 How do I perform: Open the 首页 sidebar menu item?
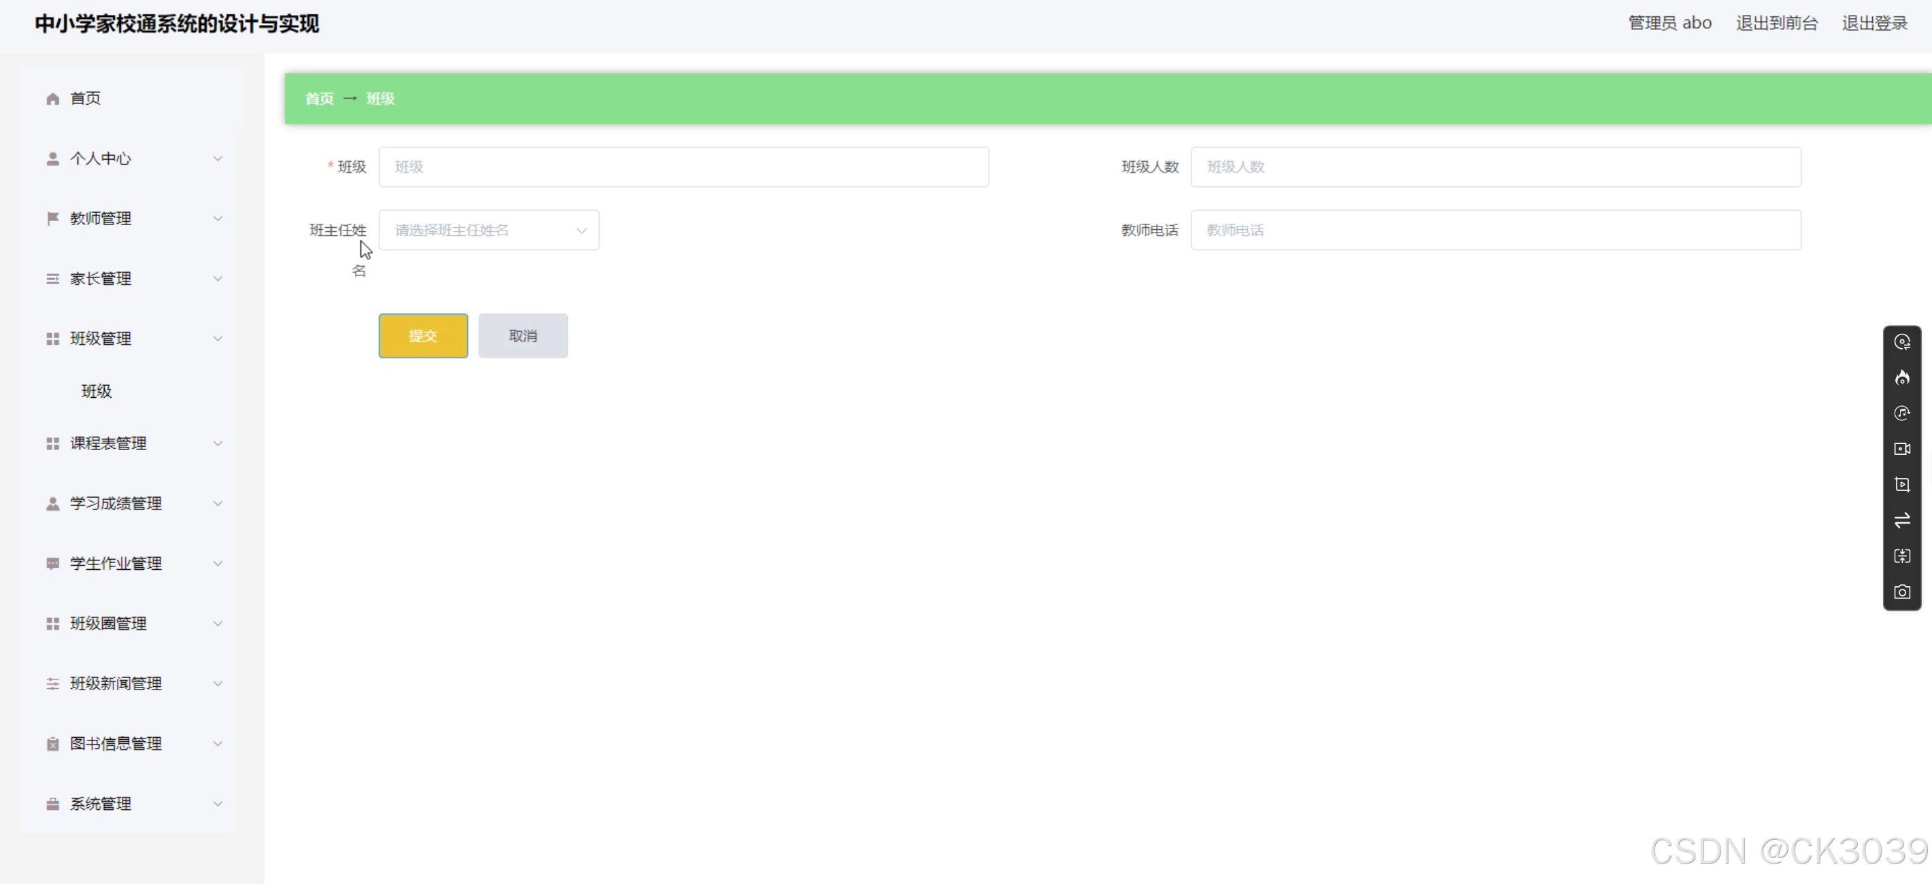tap(85, 98)
